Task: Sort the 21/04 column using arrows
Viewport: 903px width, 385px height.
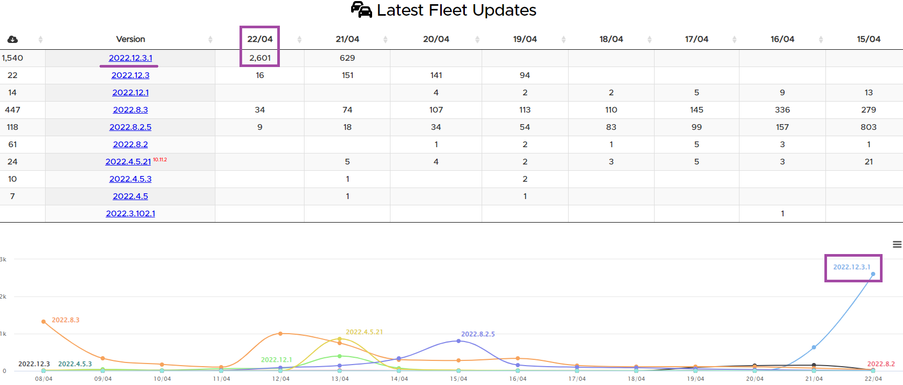Action: [385, 39]
